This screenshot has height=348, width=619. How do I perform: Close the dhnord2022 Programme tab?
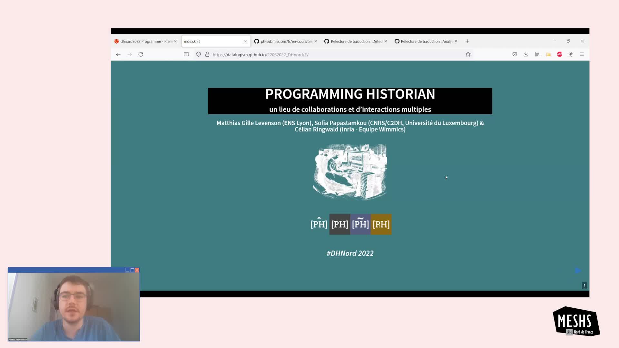pyautogui.click(x=175, y=41)
